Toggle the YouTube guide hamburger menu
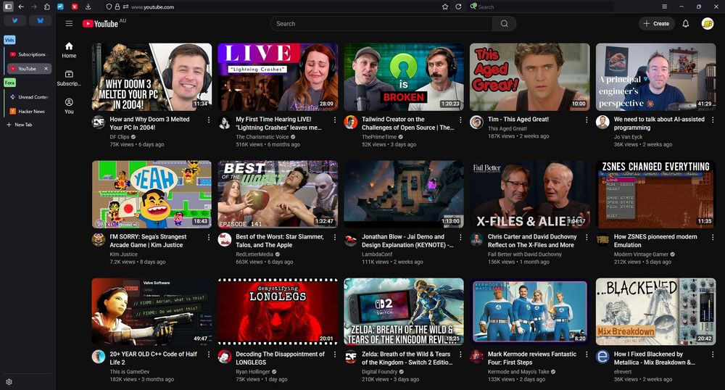725x390 pixels. click(x=69, y=24)
